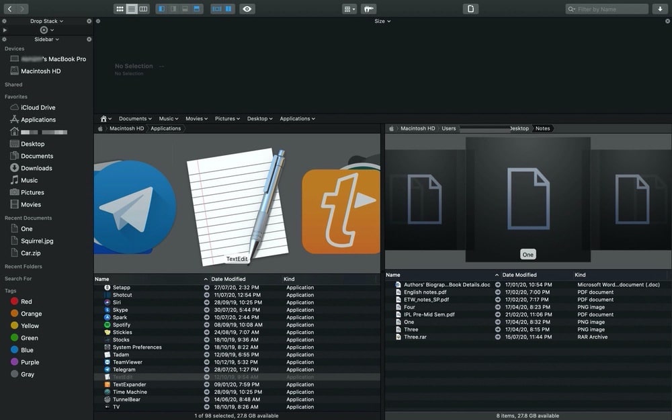Select the Telegram cover flow thumbnail

click(134, 206)
